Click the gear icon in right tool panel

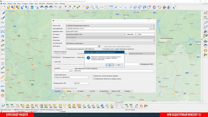tap(205, 50)
